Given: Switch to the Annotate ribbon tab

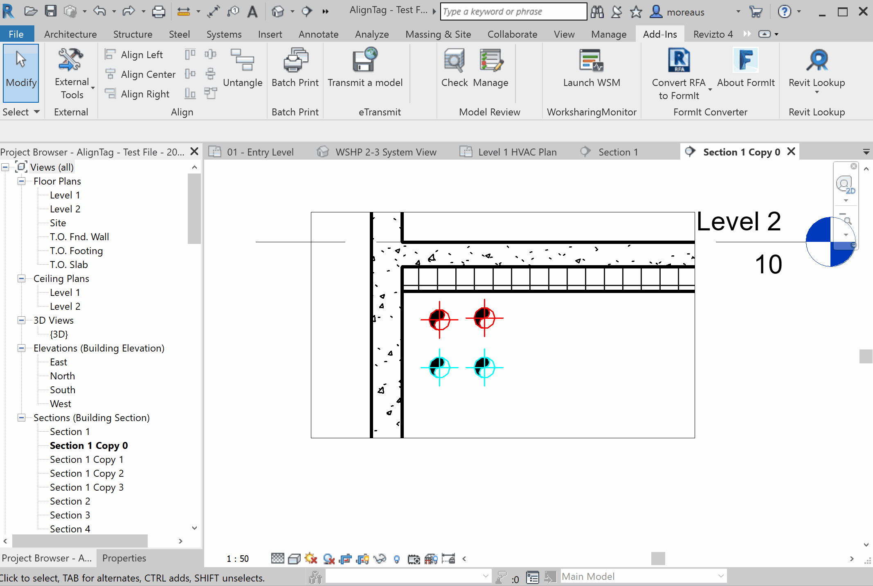Looking at the screenshot, I should click(x=318, y=34).
